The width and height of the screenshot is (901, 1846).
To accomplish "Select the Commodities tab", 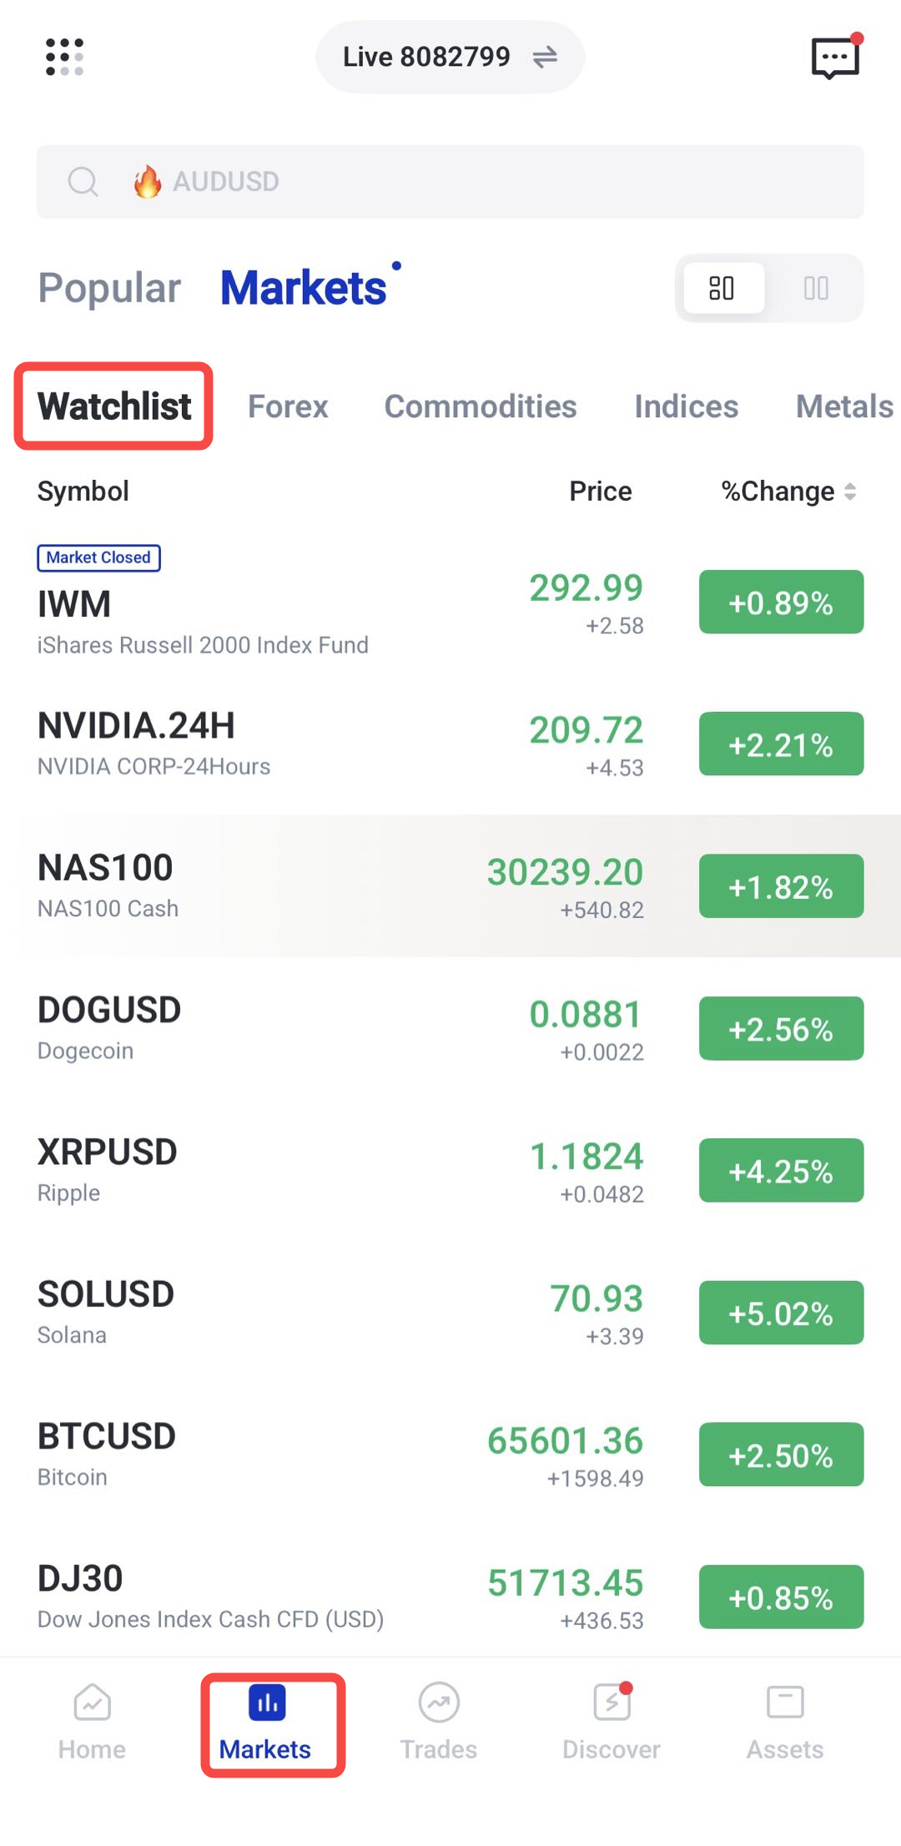I will tap(481, 406).
